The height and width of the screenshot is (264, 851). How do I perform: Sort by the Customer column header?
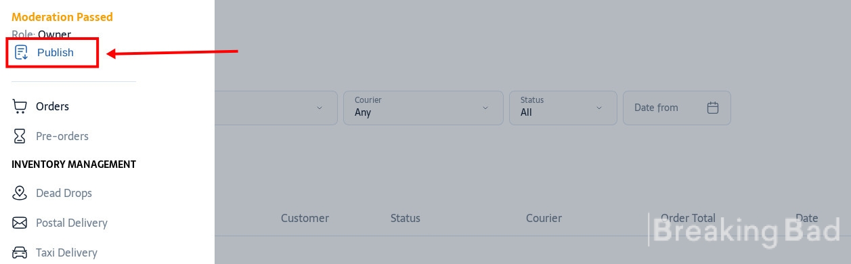[305, 218]
